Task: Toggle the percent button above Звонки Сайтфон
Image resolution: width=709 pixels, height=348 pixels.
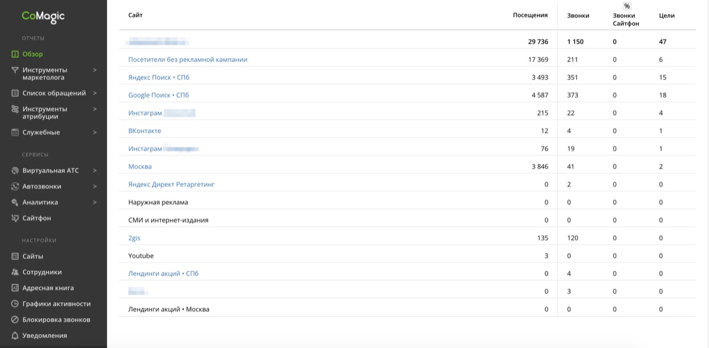Action: pyautogui.click(x=627, y=6)
